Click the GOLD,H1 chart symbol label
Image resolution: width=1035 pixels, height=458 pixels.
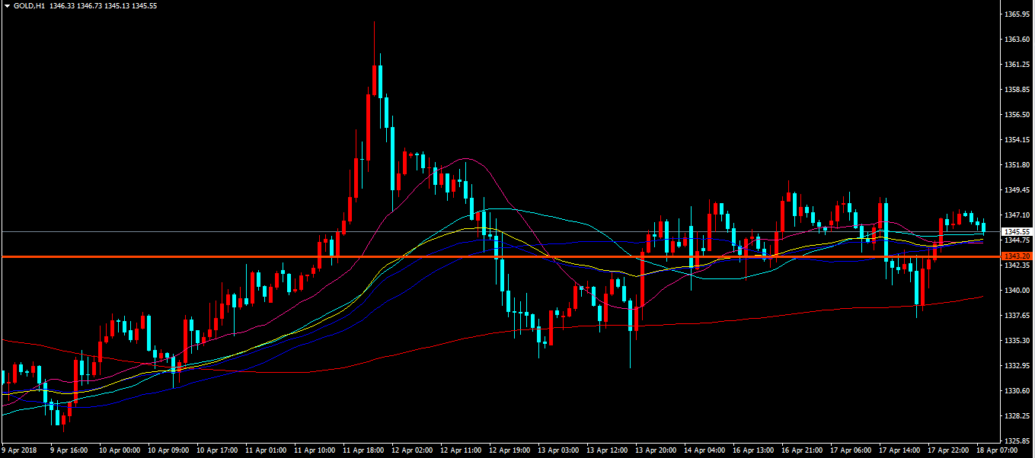[x=28, y=6]
